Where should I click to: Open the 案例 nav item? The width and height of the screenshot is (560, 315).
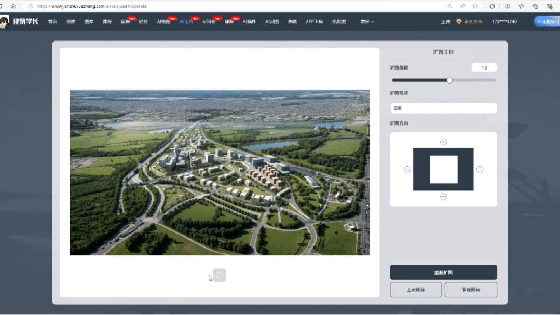(x=125, y=22)
